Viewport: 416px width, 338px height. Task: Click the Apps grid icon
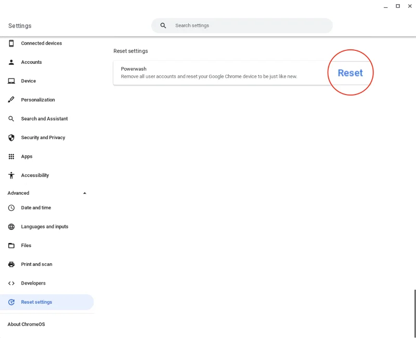(x=11, y=156)
